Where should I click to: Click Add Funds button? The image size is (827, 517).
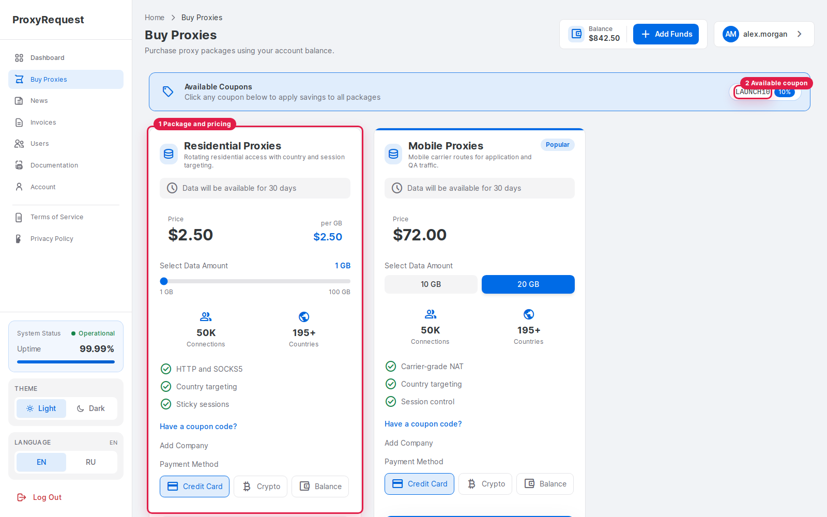click(x=666, y=34)
